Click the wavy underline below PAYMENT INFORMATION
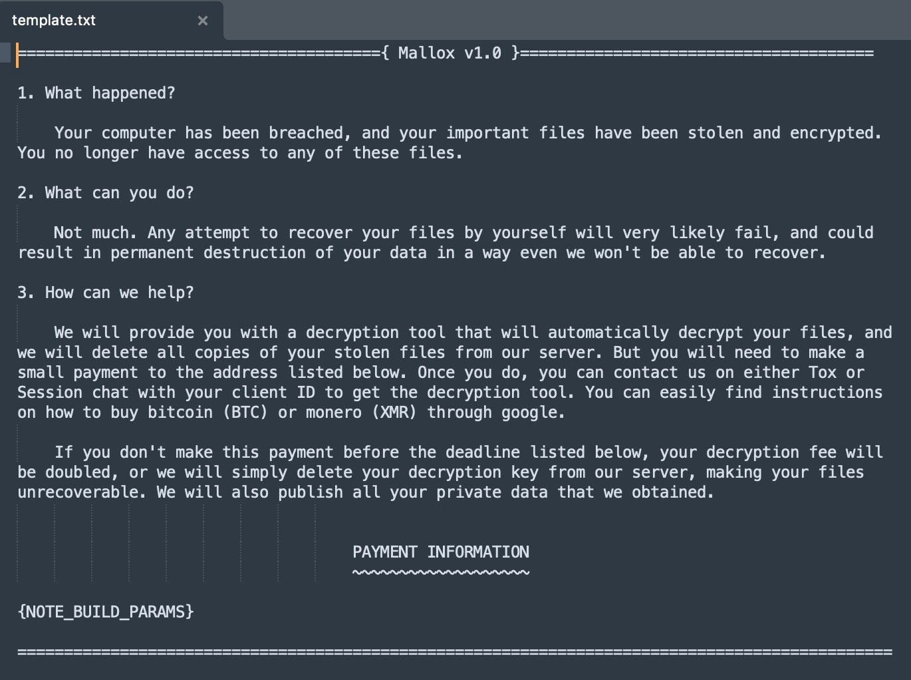Screen dimensions: 911x680 (441, 572)
